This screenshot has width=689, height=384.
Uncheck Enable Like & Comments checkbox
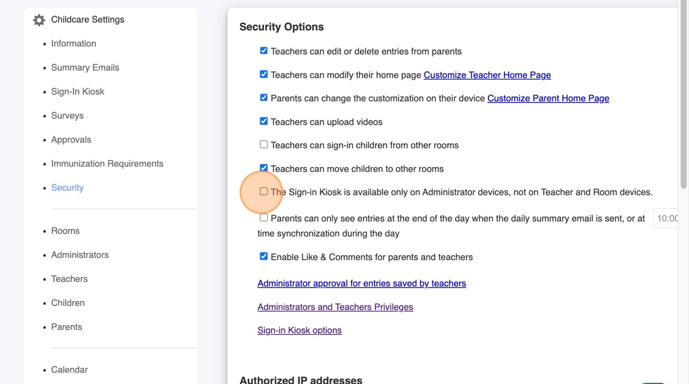coord(264,256)
